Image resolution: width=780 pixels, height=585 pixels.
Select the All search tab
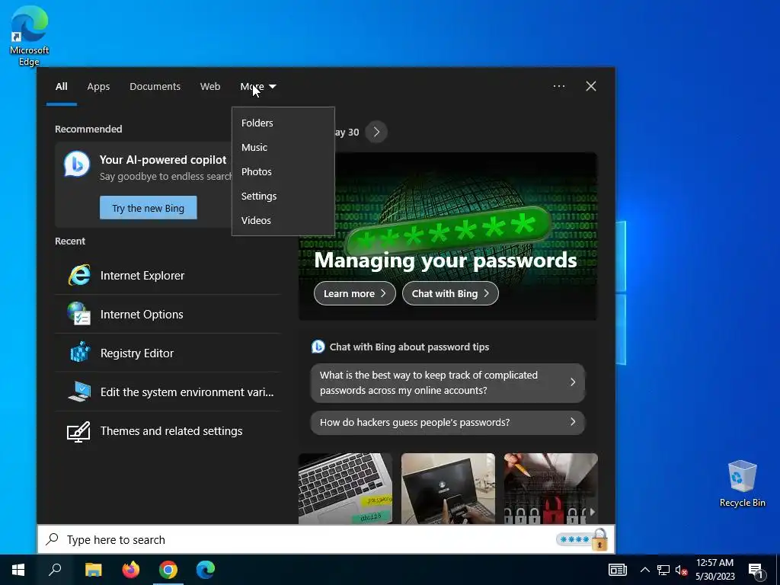tap(61, 87)
